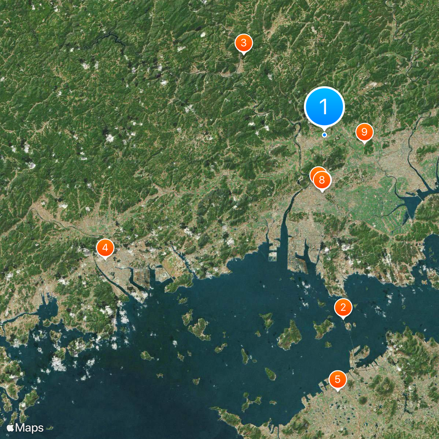Click the white numeral inside blue pin 1

[324, 106]
